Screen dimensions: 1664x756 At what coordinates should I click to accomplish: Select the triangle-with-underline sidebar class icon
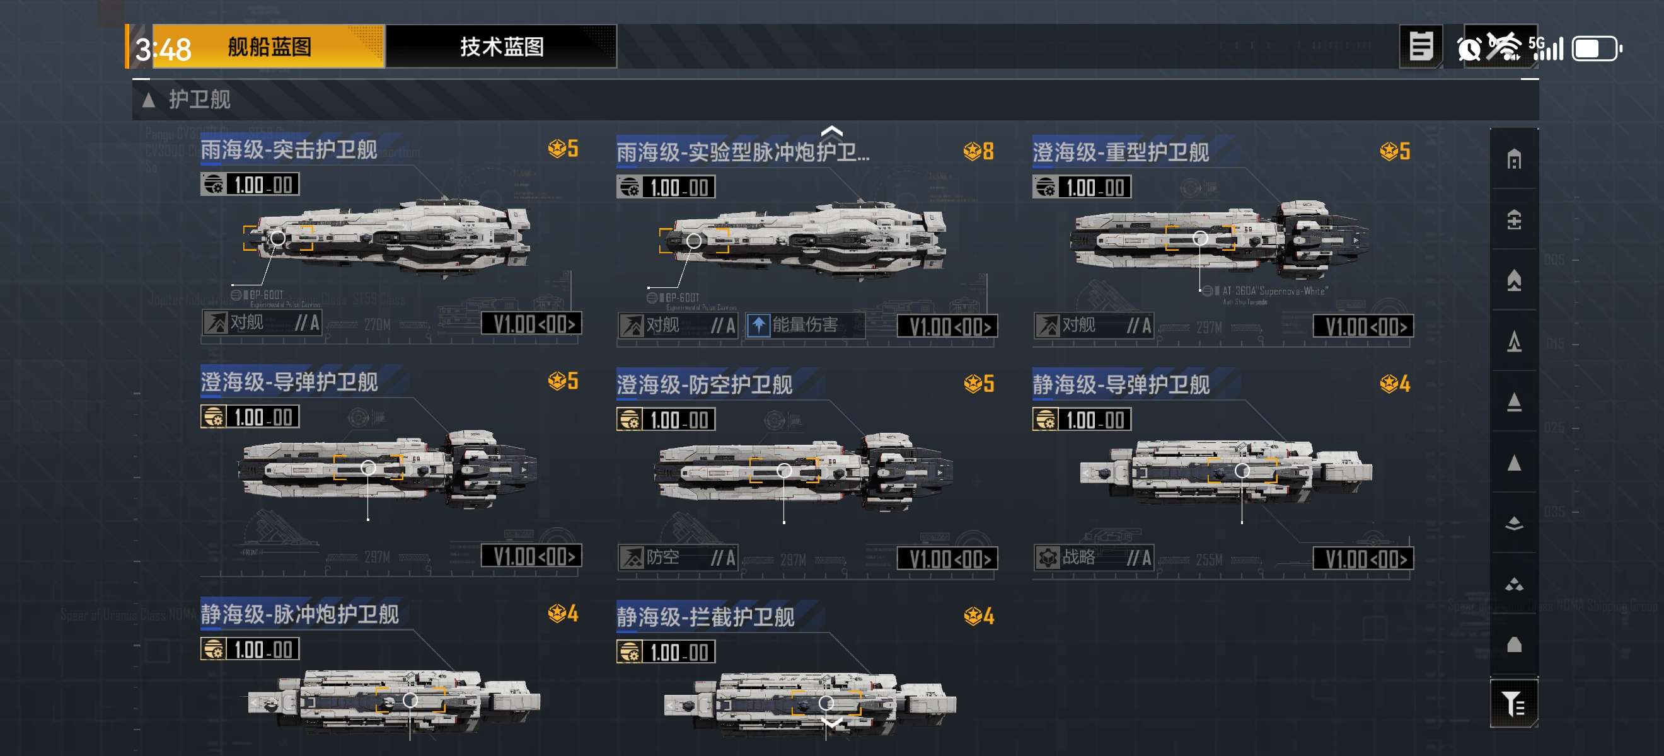pyautogui.click(x=1513, y=401)
